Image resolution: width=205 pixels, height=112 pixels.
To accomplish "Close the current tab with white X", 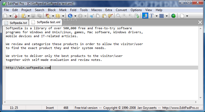I will pos(200,22).
